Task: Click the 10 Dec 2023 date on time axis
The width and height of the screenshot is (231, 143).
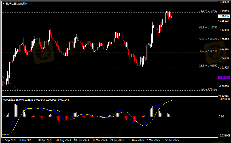Action: (x=81, y=140)
